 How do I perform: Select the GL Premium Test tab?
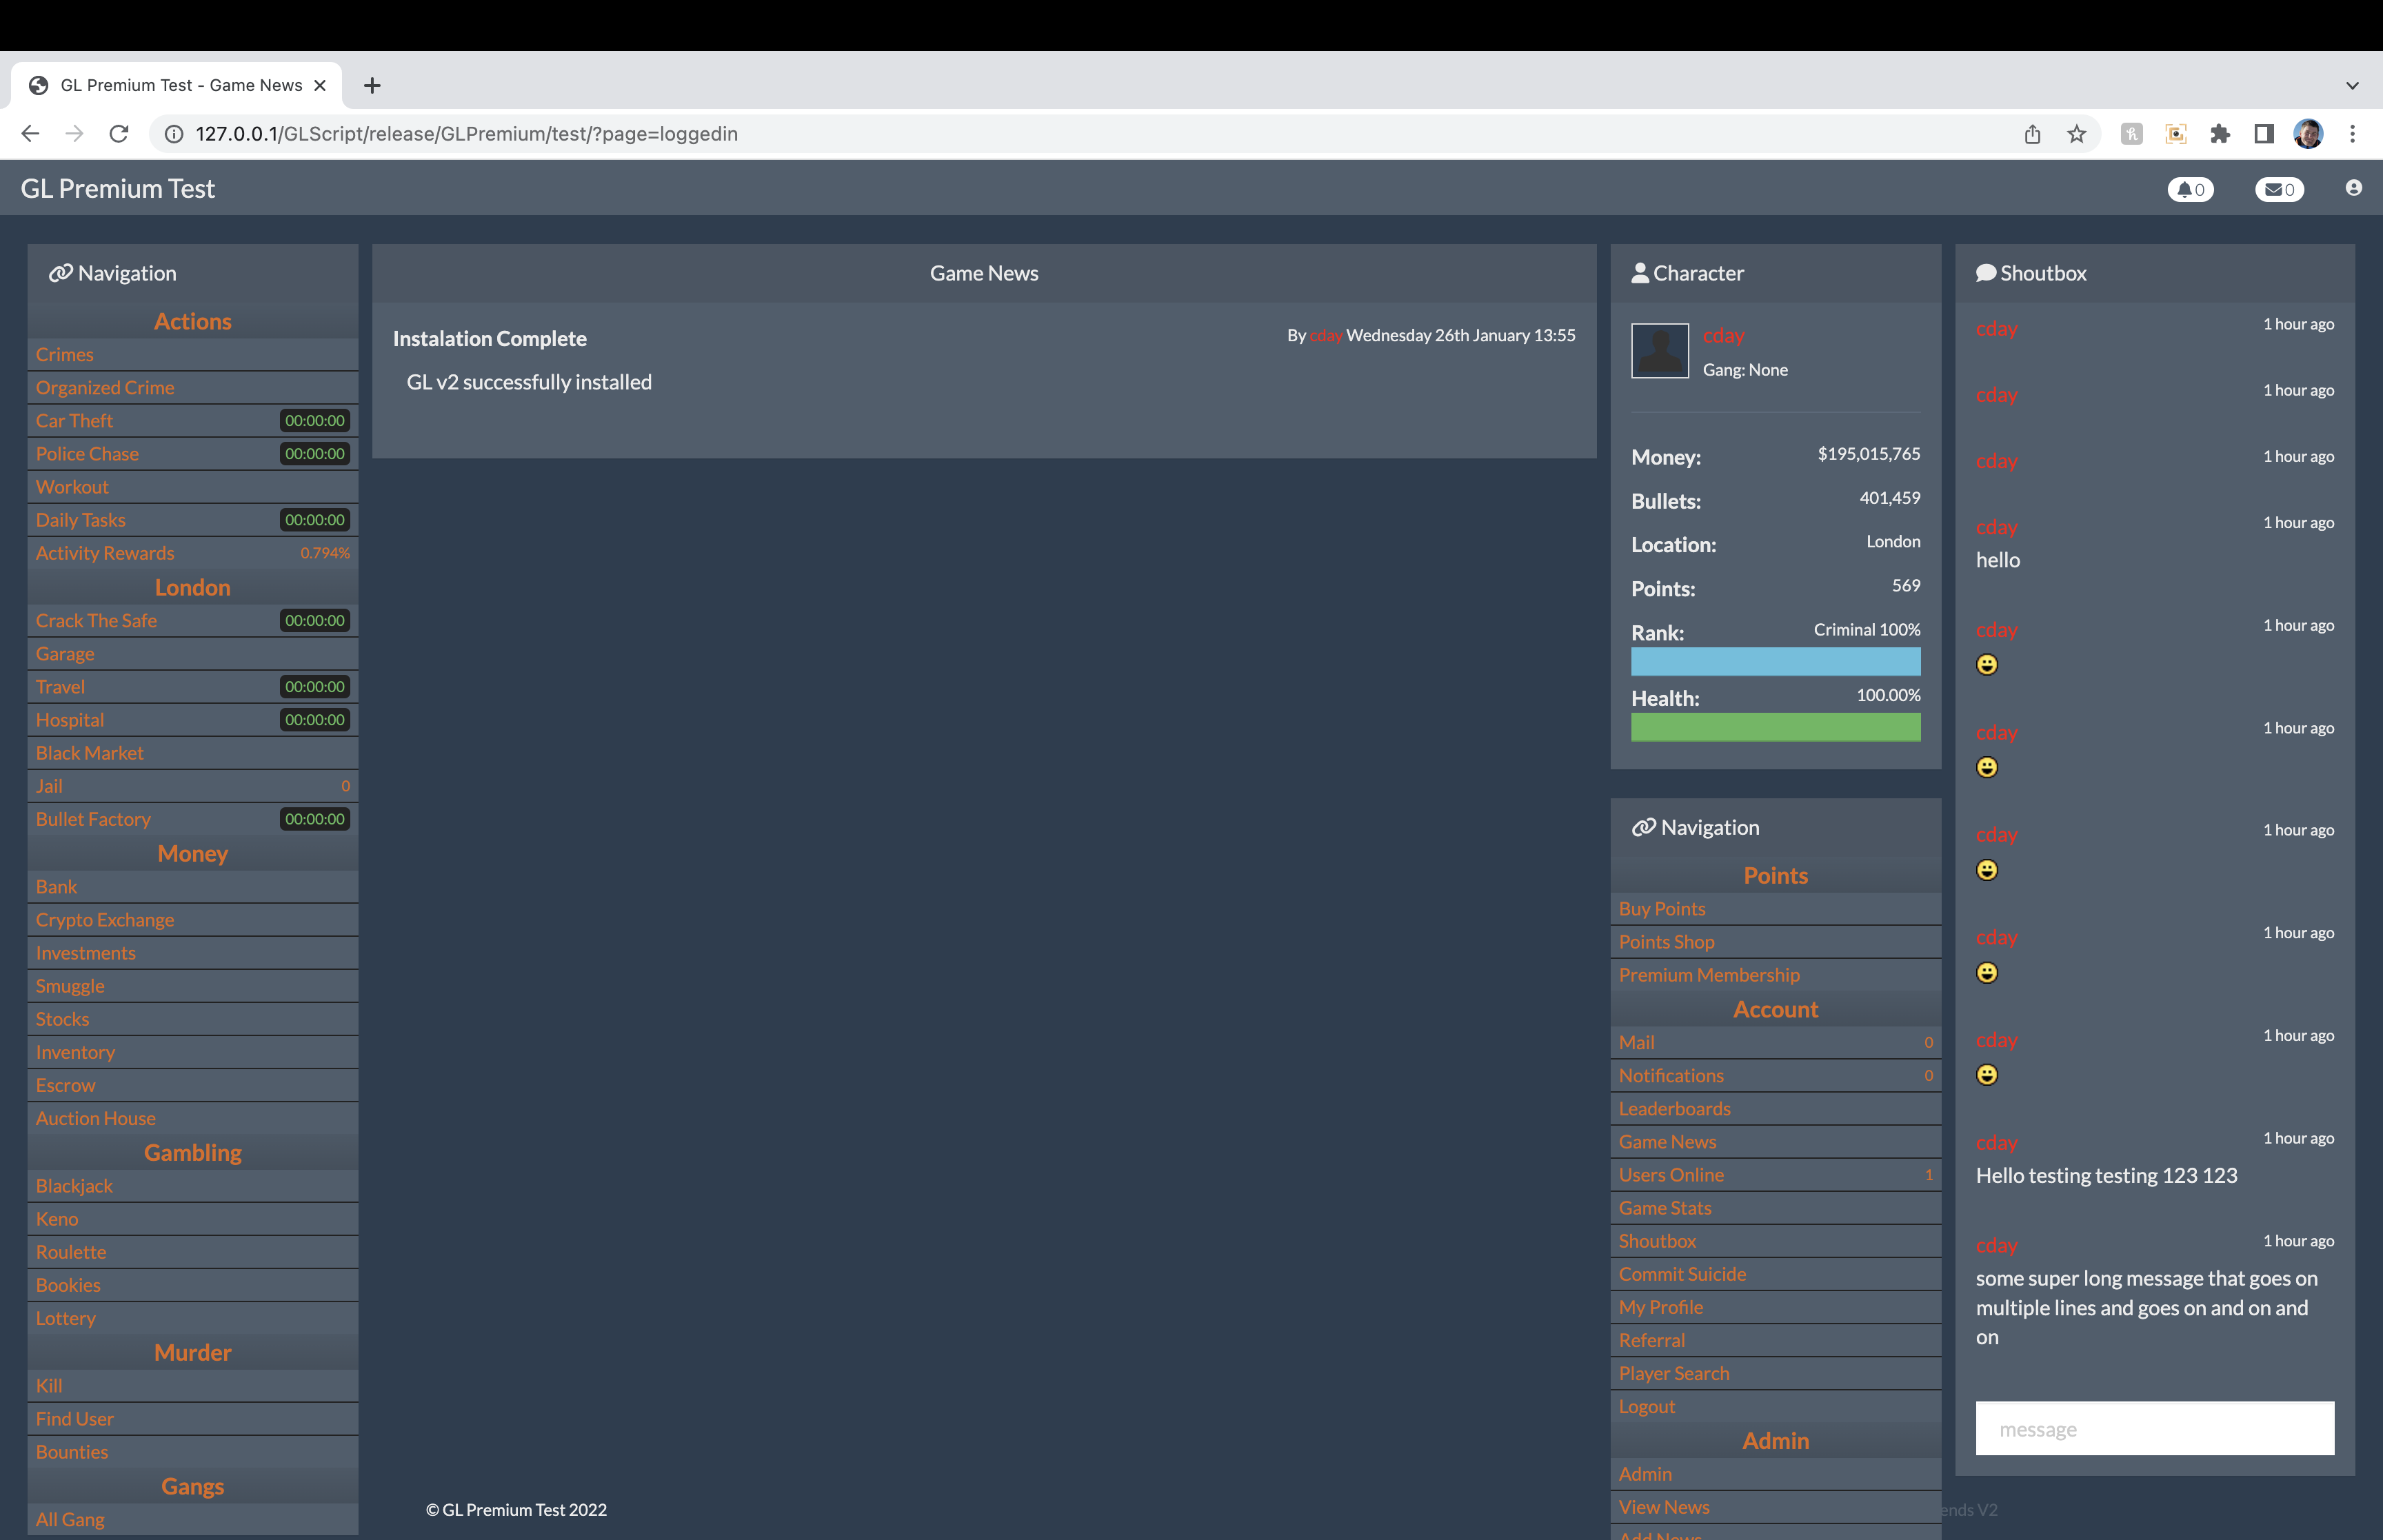pyautogui.click(x=180, y=85)
